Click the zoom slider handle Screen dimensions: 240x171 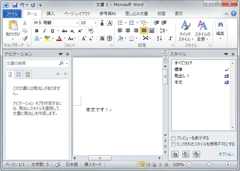coord(209,165)
